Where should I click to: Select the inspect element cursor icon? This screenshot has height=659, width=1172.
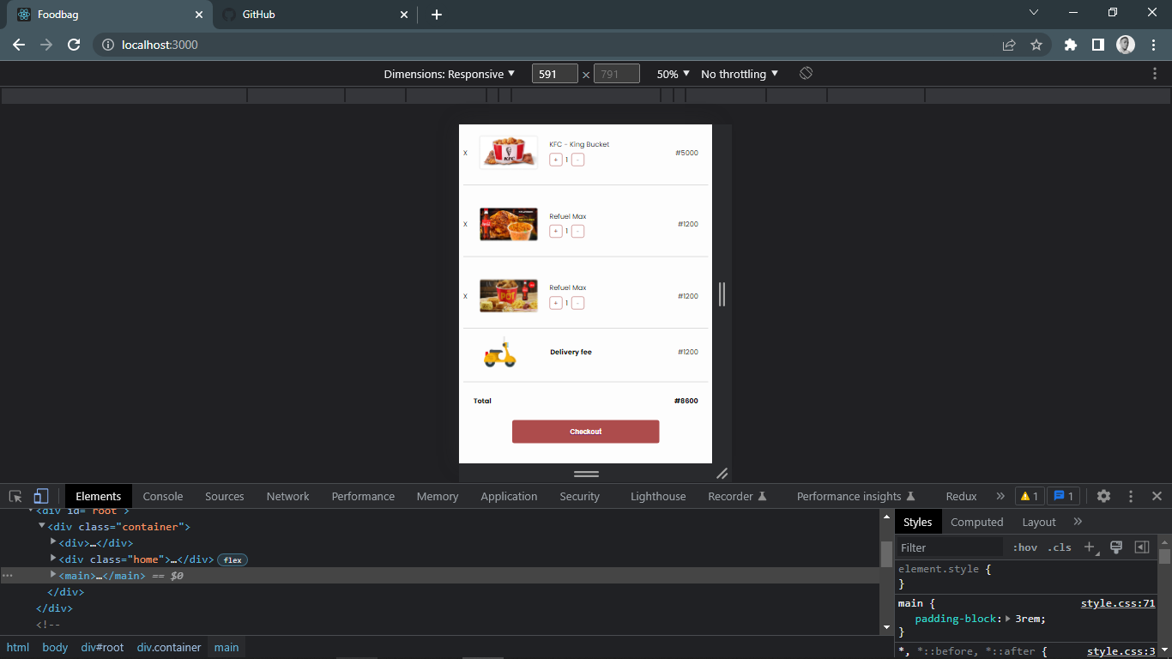15,496
